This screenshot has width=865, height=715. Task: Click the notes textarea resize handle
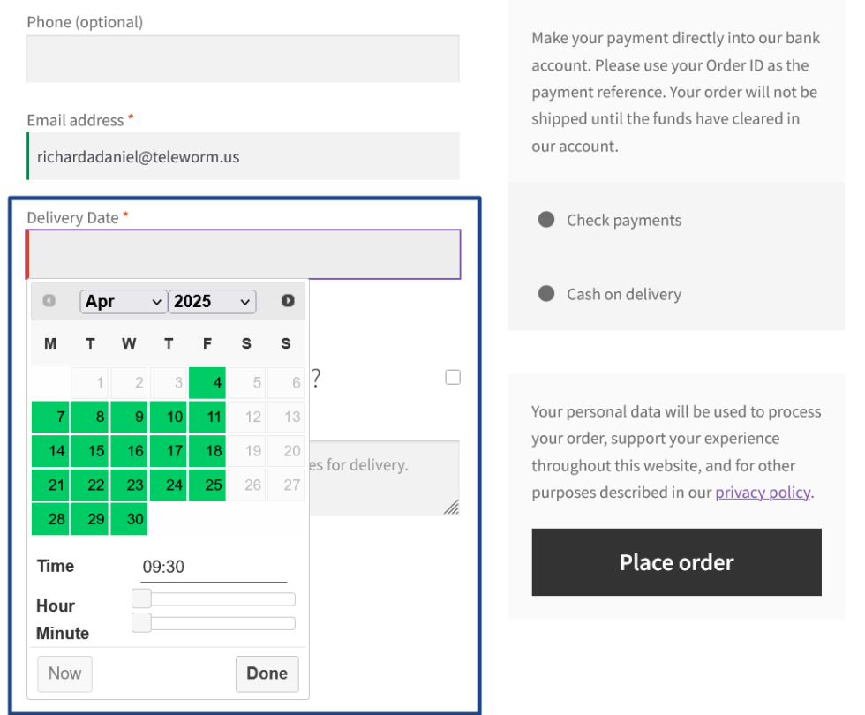click(x=451, y=507)
